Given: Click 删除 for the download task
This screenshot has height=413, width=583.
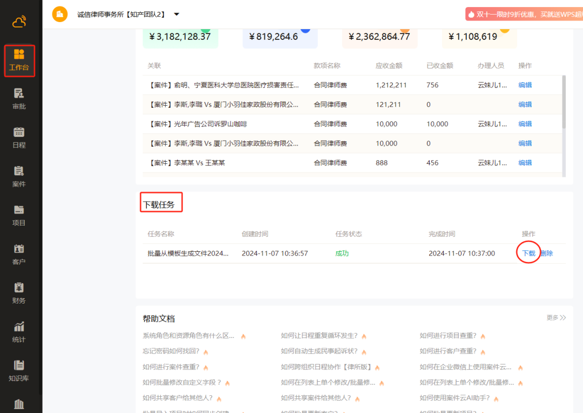Looking at the screenshot, I should tap(547, 253).
